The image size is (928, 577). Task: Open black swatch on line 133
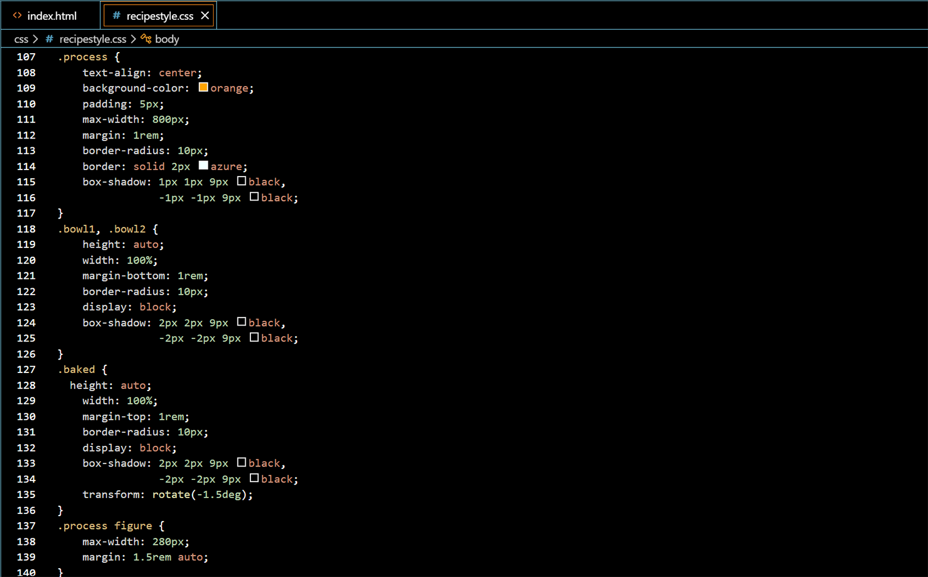pyautogui.click(x=241, y=462)
